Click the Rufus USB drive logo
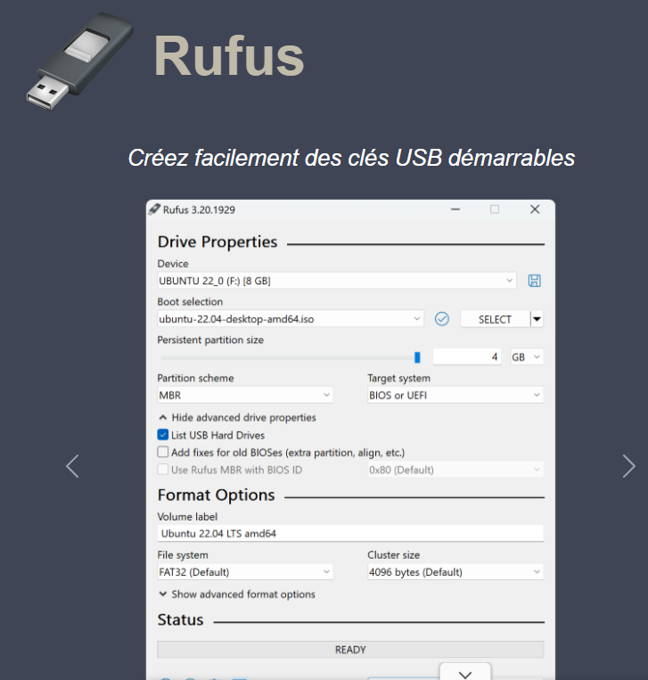 pyautogui.click(x=80, y=61)
